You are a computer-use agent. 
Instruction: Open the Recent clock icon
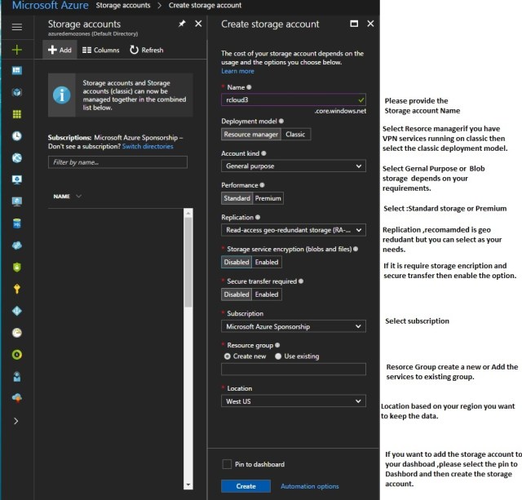click(17, 136)
